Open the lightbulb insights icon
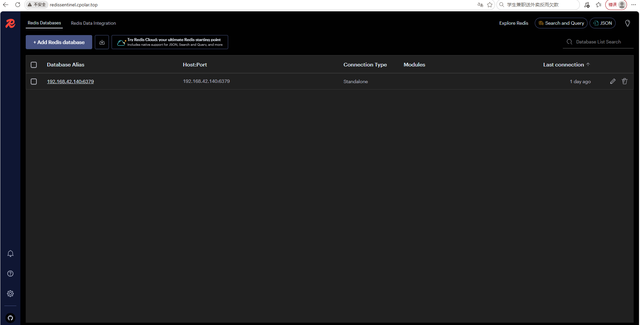The width and height of the screenshot is (640, 325). coord(628,23)
